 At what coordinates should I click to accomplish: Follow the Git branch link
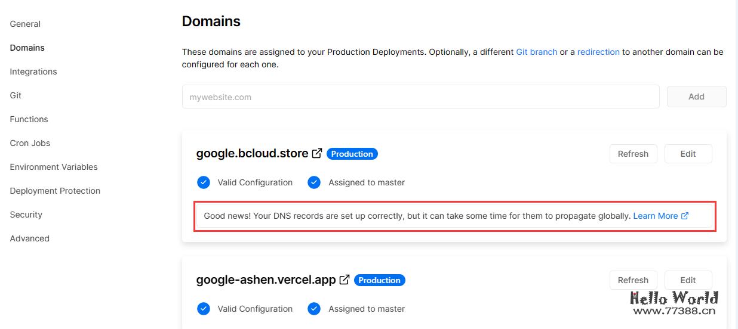tap(536, 52)
